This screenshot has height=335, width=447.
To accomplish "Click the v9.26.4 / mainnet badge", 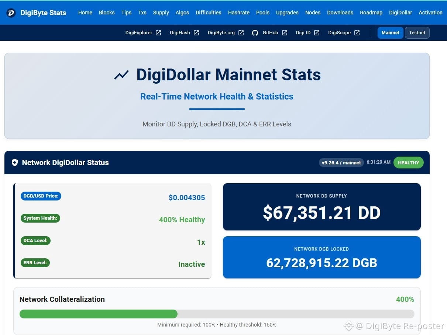I will (341, 163).
